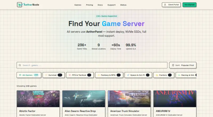Viewport: 213px width, 117px height.
Task: Click the sort filter icon
Action: [173, 65]
